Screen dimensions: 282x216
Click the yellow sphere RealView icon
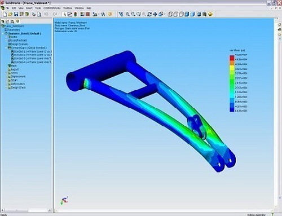tap(210, 14)
